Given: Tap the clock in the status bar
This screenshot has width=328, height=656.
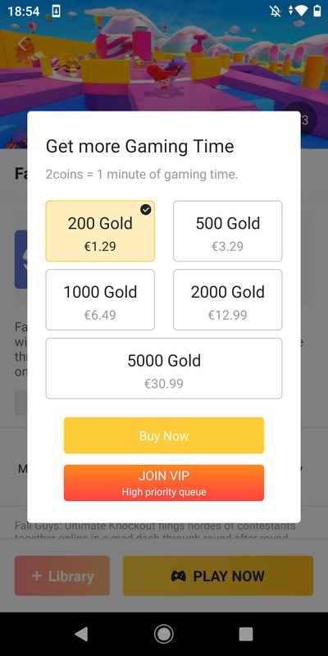Looking at the screenshot, I should tap(24, 11).
